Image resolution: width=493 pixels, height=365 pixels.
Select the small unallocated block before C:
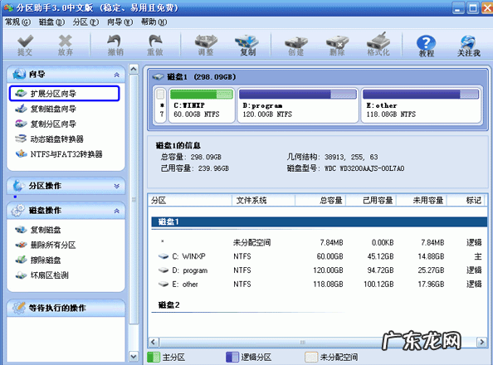161,105
